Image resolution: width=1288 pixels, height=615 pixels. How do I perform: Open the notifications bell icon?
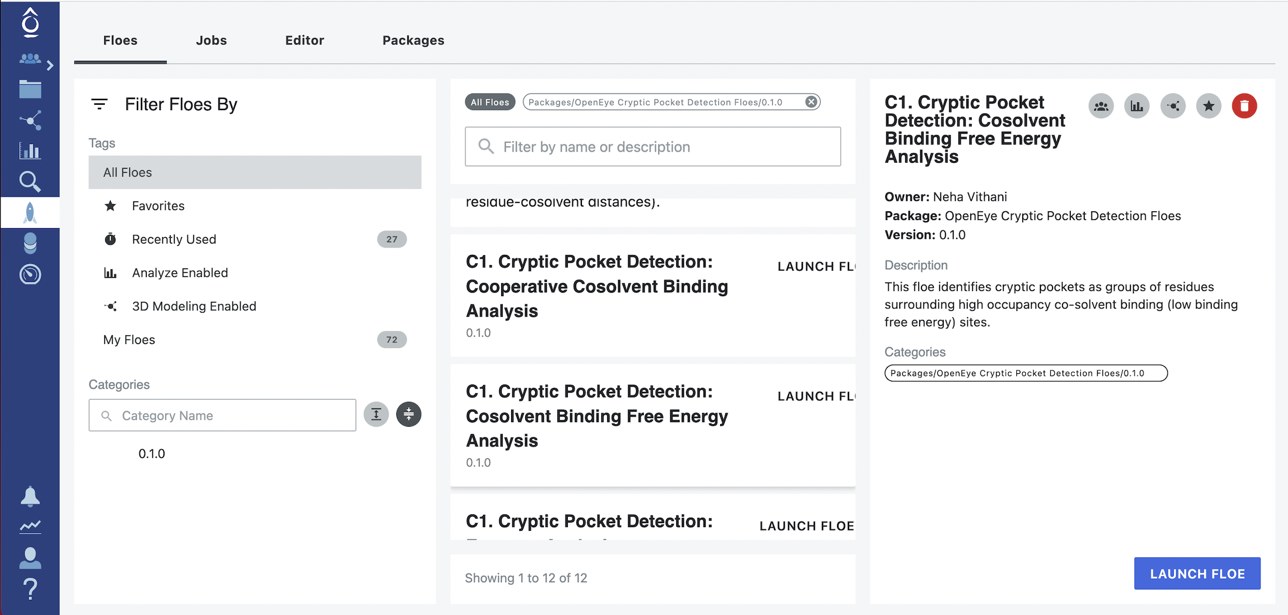coord(30,496)
